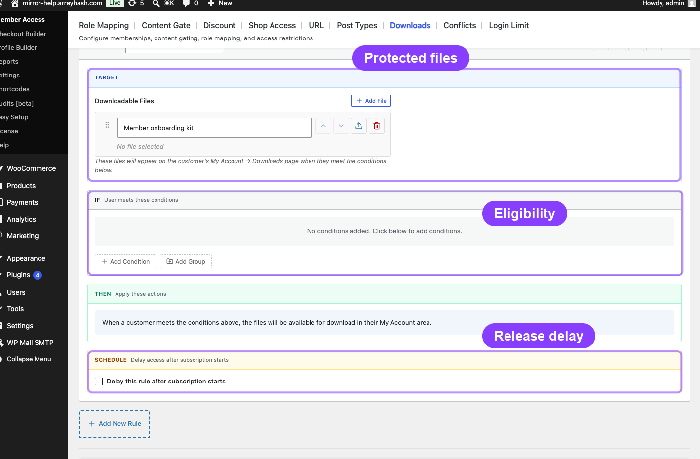700x459 pixels.
Task: Open the Settings sidebar menu
Action: [20, 326]
